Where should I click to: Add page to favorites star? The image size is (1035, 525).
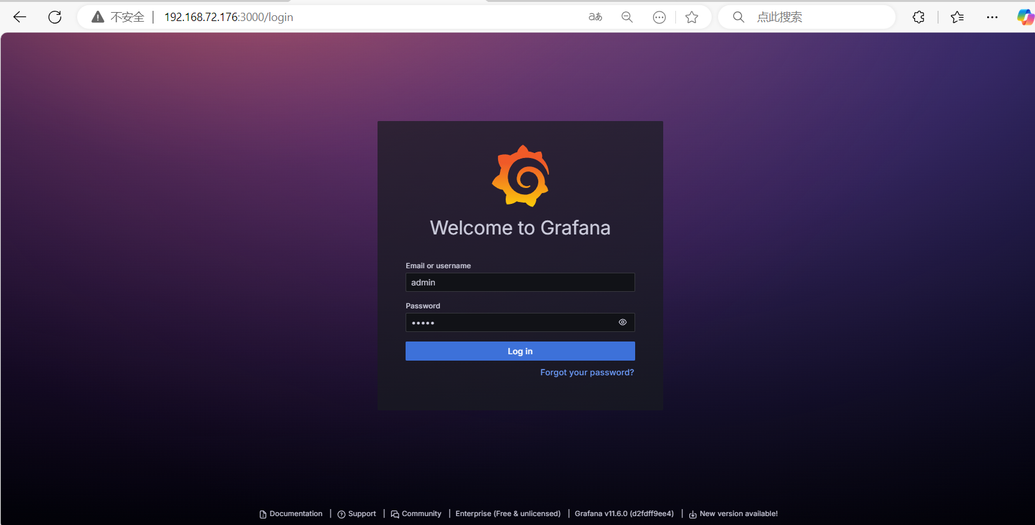tap(692, 17)
